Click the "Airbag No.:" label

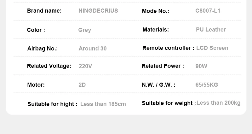pyautogui.click(x=43, y=49)
